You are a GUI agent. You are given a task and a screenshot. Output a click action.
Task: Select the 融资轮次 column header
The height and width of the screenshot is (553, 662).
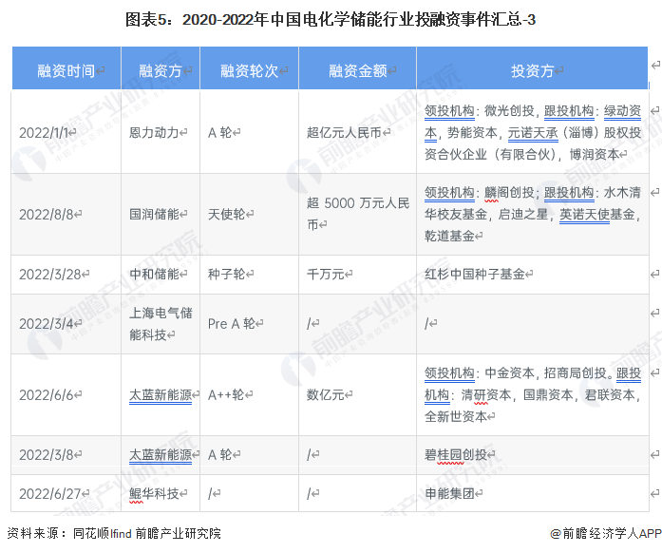point(250,68)
